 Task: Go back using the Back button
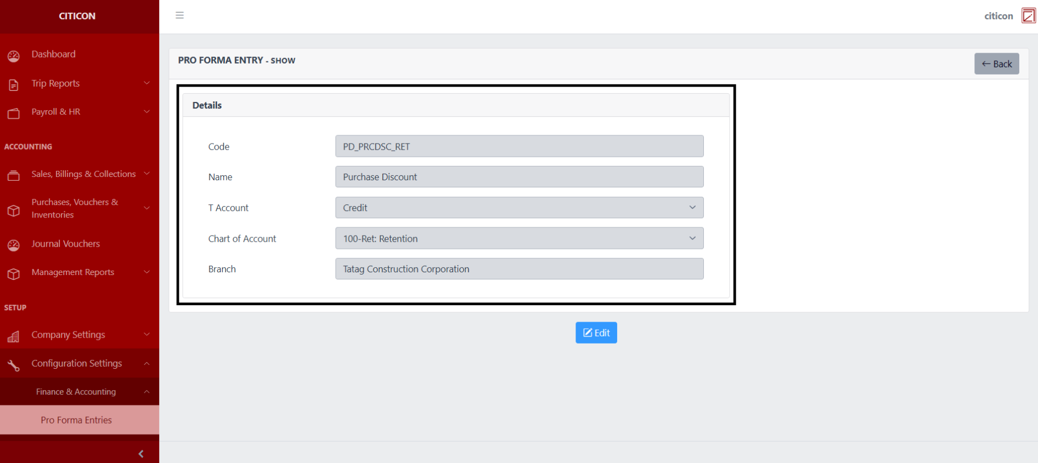point(996,64)
